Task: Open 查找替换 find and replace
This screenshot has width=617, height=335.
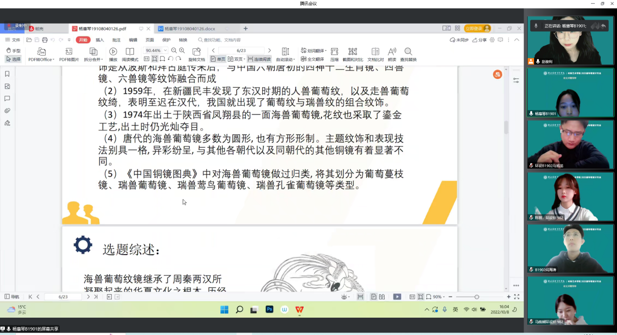Action: coord(408,55)
